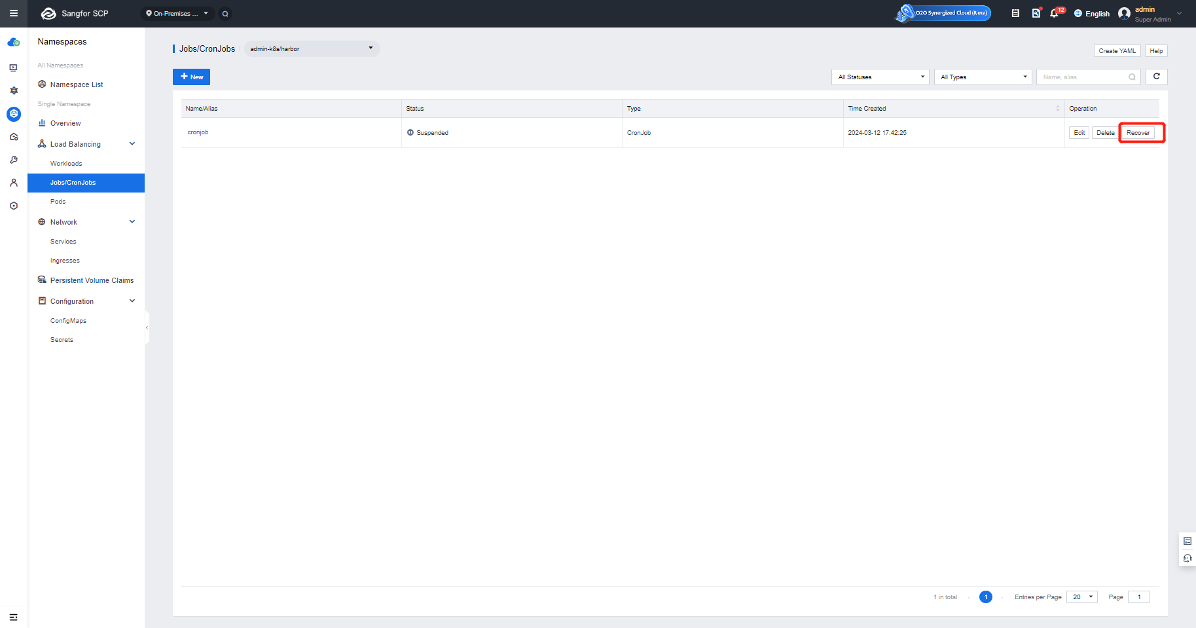This screenshot has width=1196, height=628.
Task: Sort by Time Created column arrows
Action: tap(1058, 109)
